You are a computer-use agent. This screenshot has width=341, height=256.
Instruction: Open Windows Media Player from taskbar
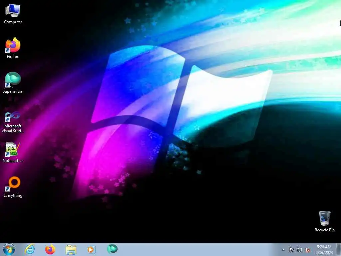coord(91,249)
